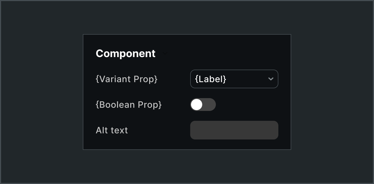Screen dimensions: 374x184
Task: Collapse the Component section using its chevron
Action: coord(165,53)
